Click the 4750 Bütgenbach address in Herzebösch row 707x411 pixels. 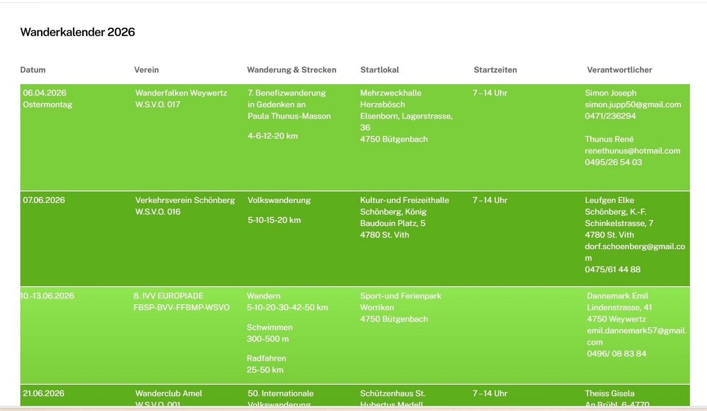(394, 139)
